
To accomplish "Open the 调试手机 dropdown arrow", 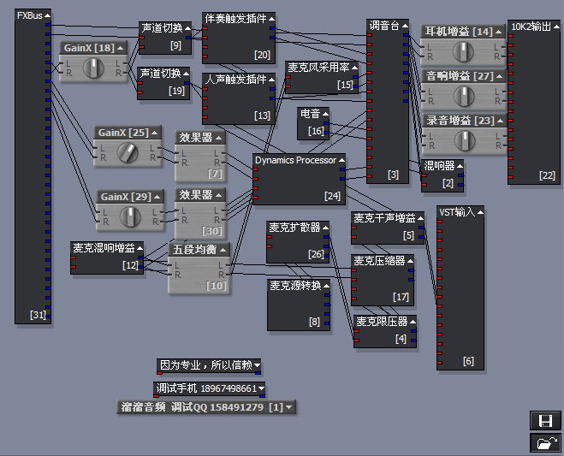I will 261,389.
